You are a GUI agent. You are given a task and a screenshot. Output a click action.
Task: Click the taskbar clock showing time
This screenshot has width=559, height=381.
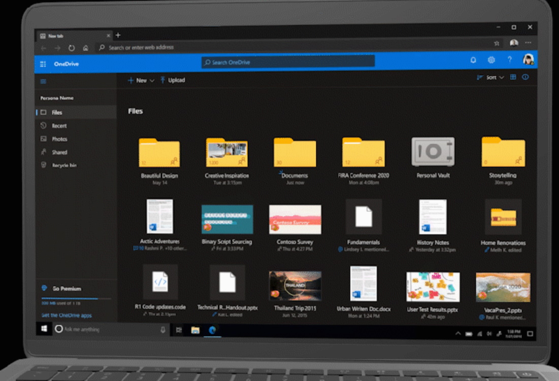pyautogui.click(x=513, y=334)
